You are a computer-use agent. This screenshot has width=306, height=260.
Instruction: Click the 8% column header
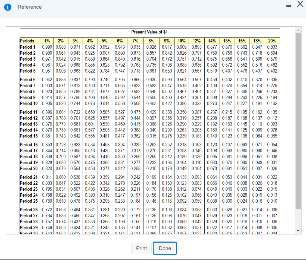pyautogui.click(x=152, y=41)
